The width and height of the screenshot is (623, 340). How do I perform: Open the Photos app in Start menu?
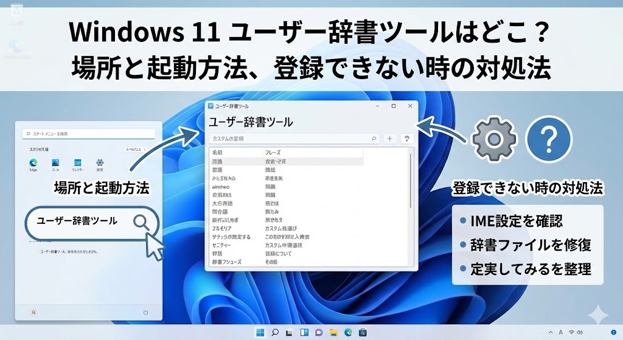click(55, 164)
